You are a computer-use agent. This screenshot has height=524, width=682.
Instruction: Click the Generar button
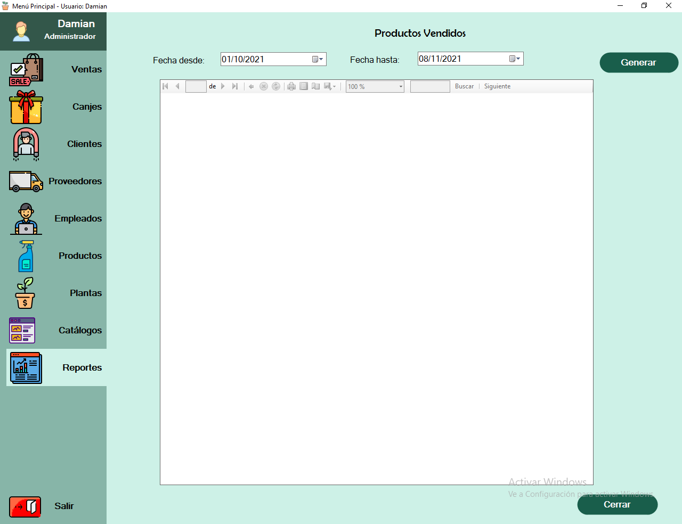pos(639,62)
